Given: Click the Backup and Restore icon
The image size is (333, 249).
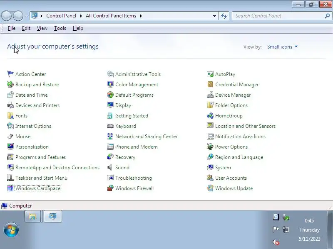Looking at the screenshot, I should pyautogui.click(x=10, y=85).
